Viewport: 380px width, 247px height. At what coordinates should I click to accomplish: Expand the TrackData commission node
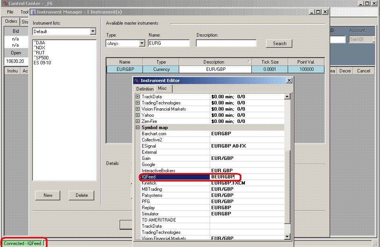[x=137, y=96]
